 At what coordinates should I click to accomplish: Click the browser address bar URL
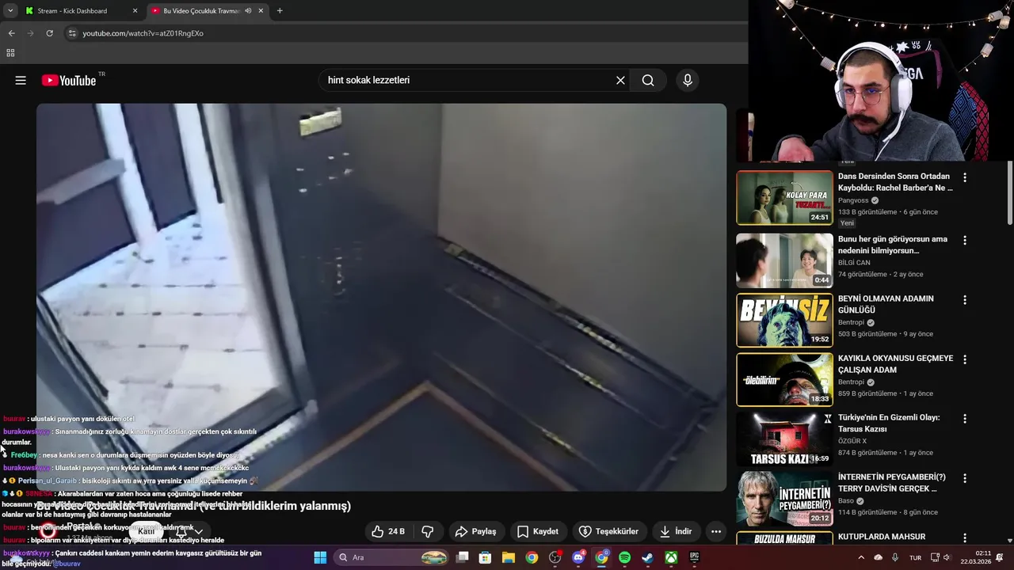click(x=143, y=33)
